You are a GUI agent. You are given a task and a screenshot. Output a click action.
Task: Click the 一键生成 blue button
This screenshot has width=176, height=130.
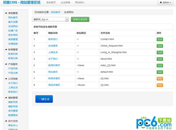(x=44, y=99)
